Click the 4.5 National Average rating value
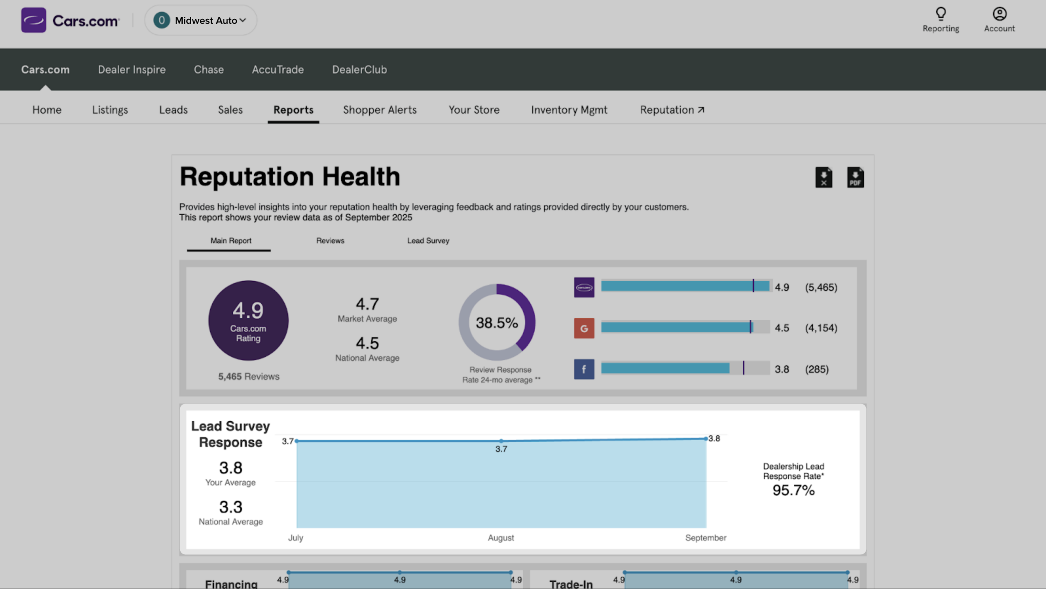The height and width of the screenshot is (589, 1046). tap(367, 343)
